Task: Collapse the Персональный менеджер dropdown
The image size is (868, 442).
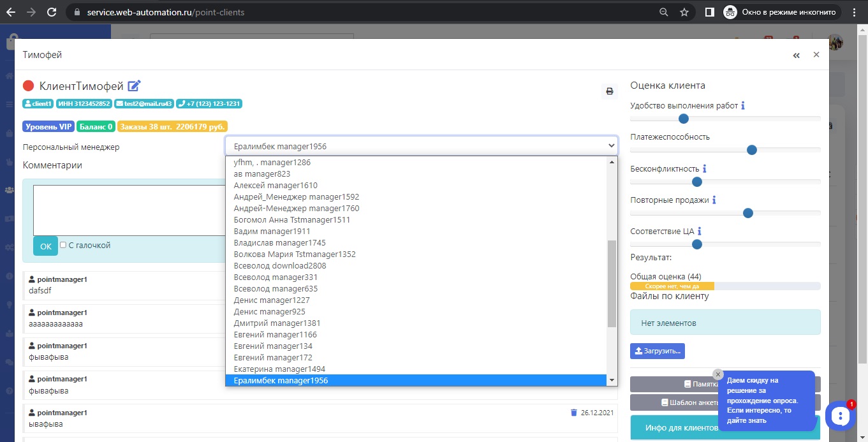Action: (x=421, y=146)
